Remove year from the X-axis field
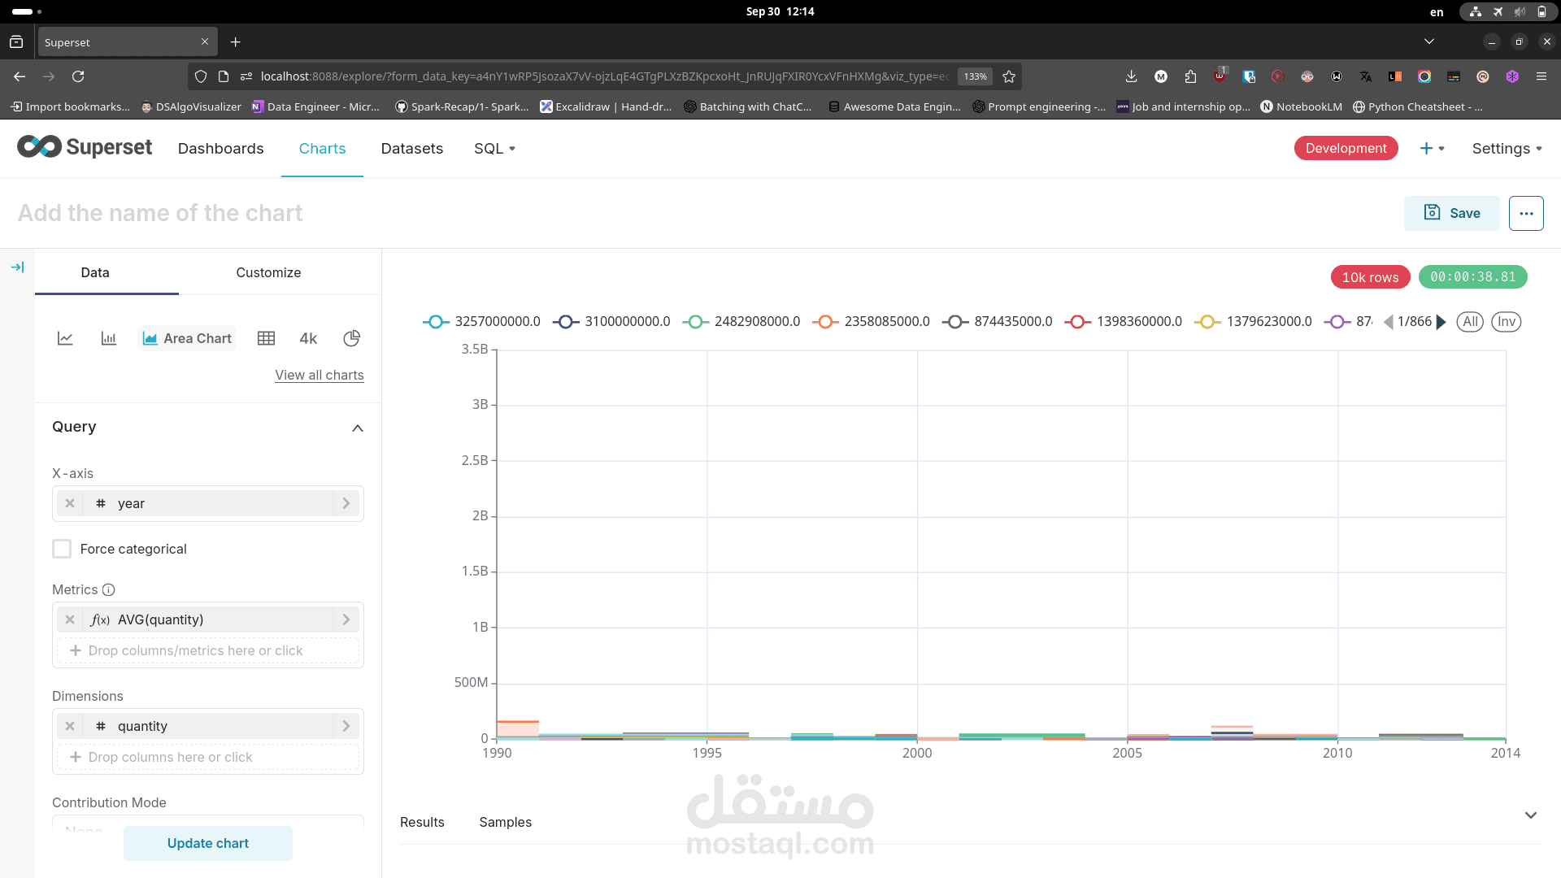This screenshot has height=878, width=1561. (x=70, y=503)
